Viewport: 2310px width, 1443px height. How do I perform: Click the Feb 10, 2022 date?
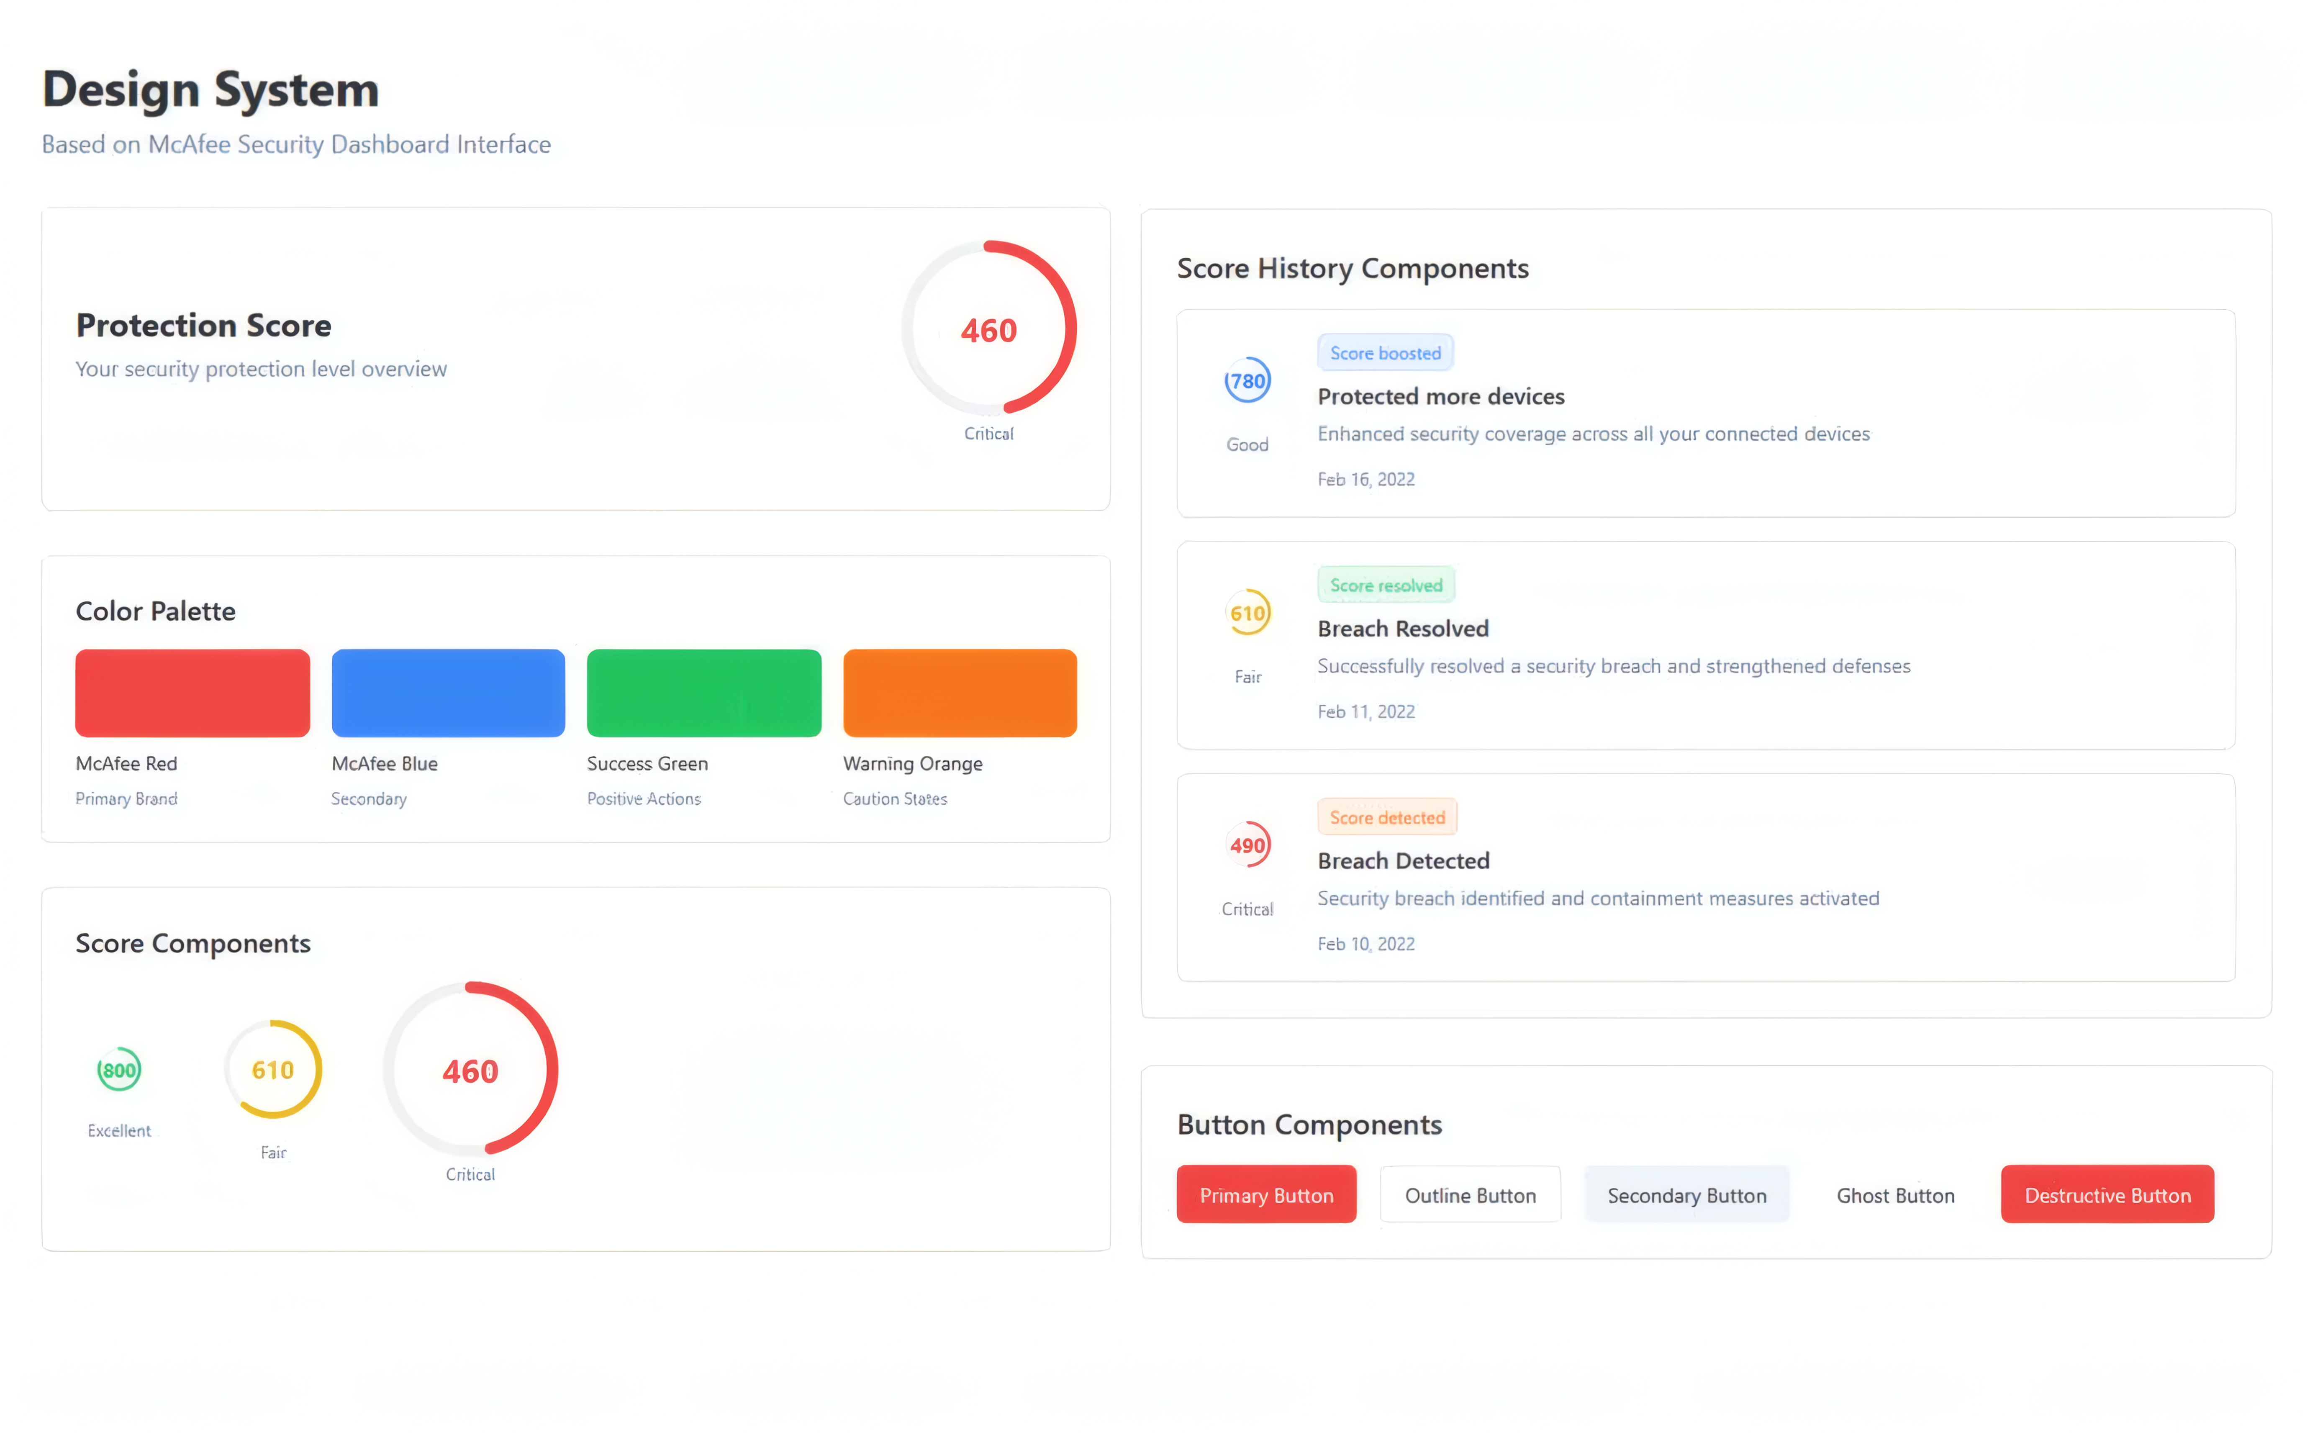[x=1365, y=943]
